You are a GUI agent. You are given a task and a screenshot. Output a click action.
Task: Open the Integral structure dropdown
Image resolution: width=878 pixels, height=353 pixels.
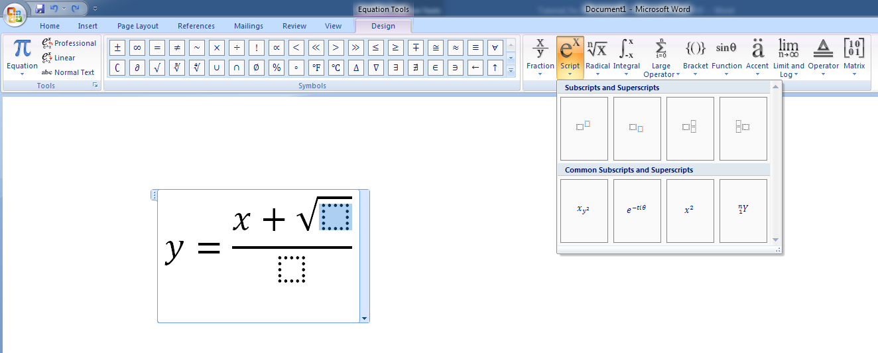tap(627, 58)
